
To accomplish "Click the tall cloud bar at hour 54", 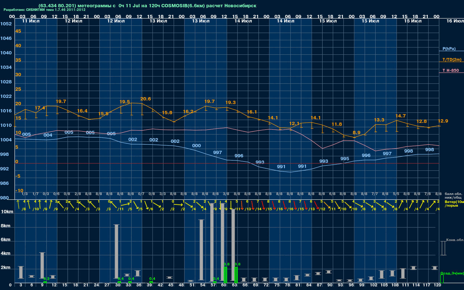I will 201,250.
